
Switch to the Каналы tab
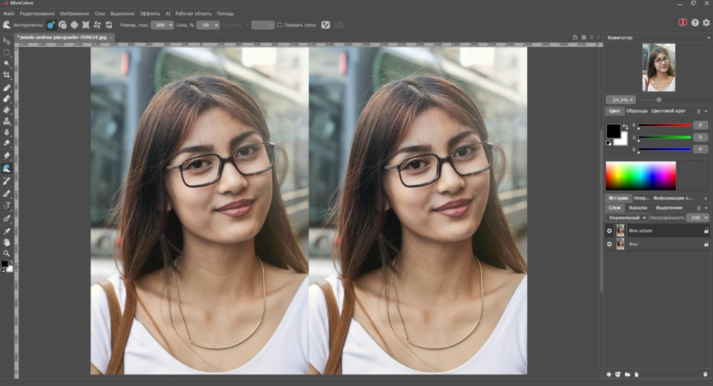click(638, 208)
